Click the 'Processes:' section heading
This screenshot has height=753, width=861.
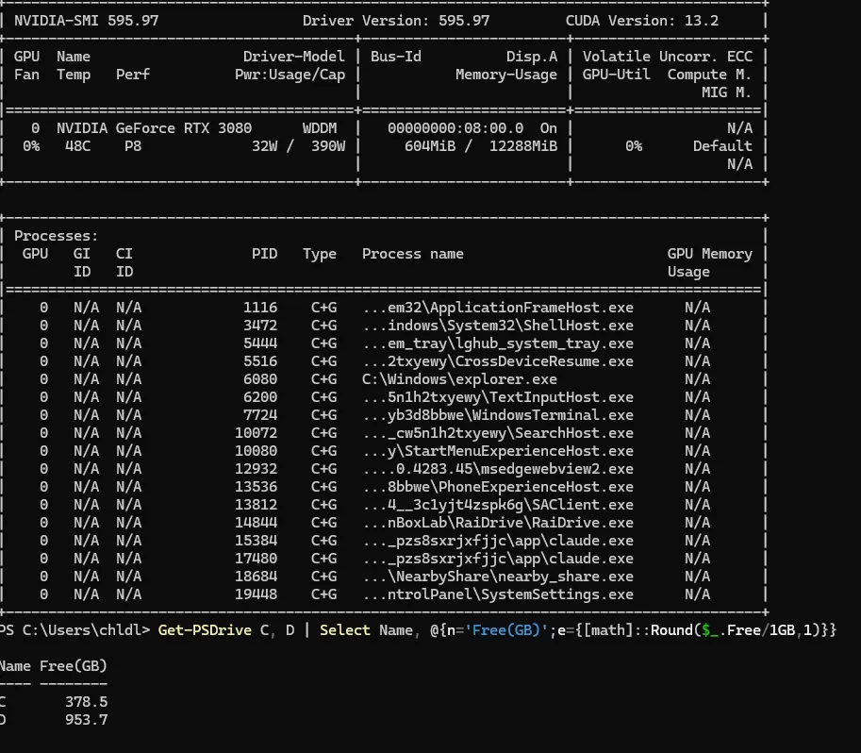point(56,236)
